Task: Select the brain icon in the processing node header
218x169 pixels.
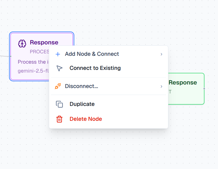Action: pos(22,43)
